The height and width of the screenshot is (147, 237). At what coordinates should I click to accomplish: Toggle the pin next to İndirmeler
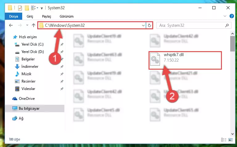pyautogui.click(x=62, y=67)
